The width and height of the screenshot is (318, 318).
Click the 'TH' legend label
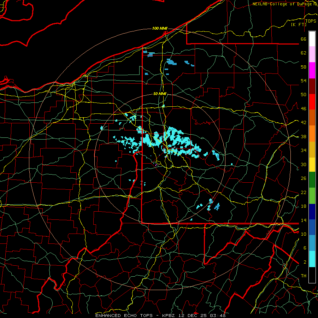click(x=304, y=276)
